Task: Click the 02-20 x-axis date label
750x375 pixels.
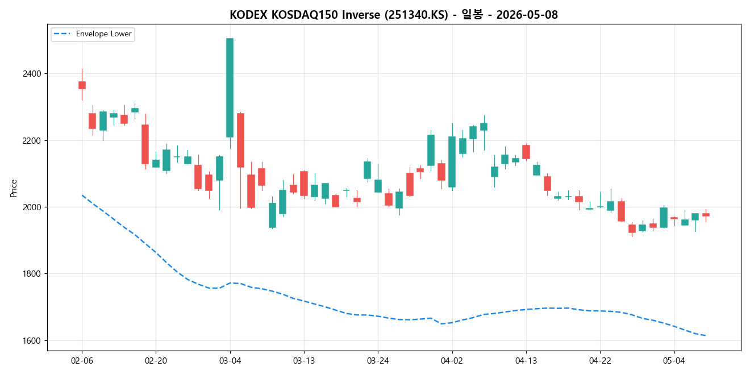Action: (156, 361)
